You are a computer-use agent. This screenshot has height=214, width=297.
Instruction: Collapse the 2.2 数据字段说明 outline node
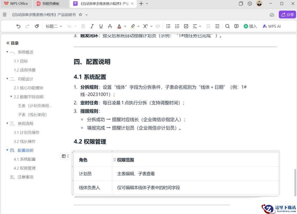(11, 97)
